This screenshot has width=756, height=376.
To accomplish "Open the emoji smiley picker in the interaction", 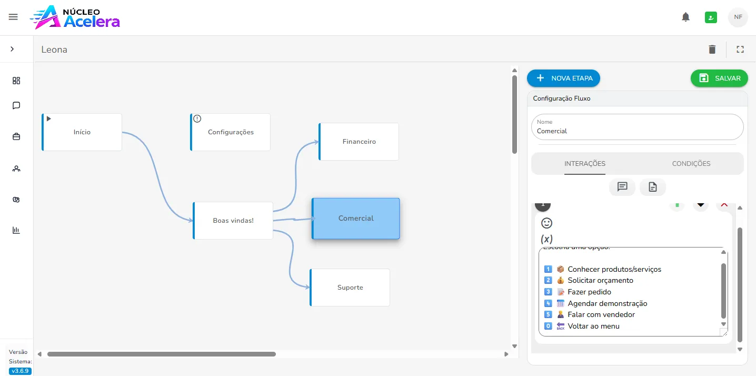I will tap(546, 223).
